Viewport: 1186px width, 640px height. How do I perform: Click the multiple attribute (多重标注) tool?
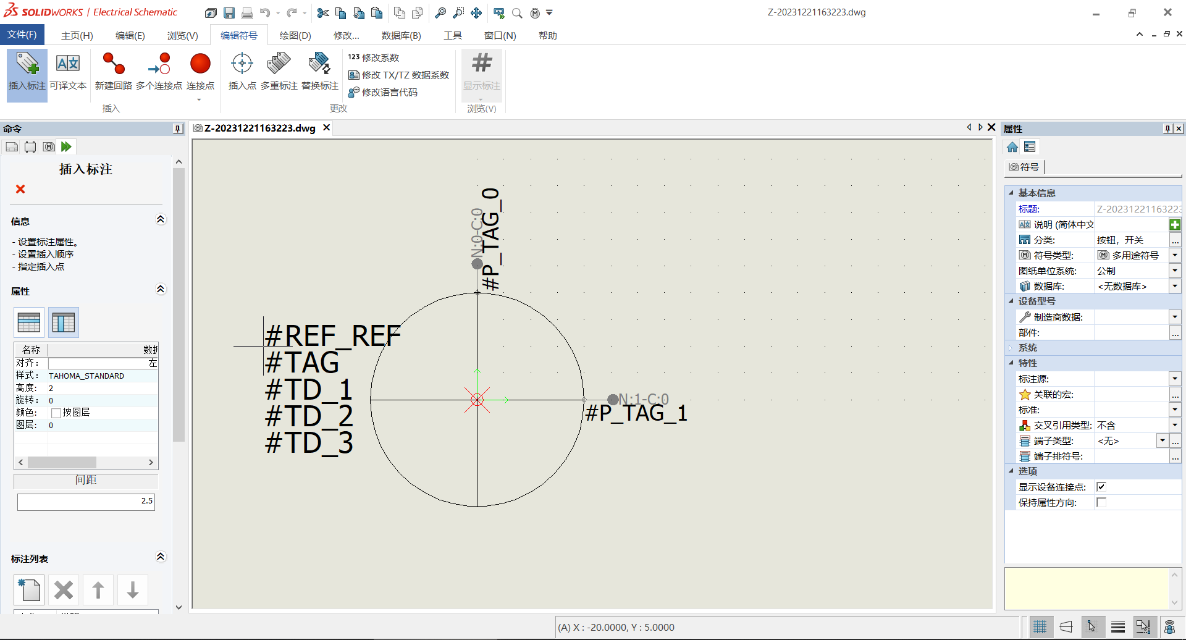(279, 72)
